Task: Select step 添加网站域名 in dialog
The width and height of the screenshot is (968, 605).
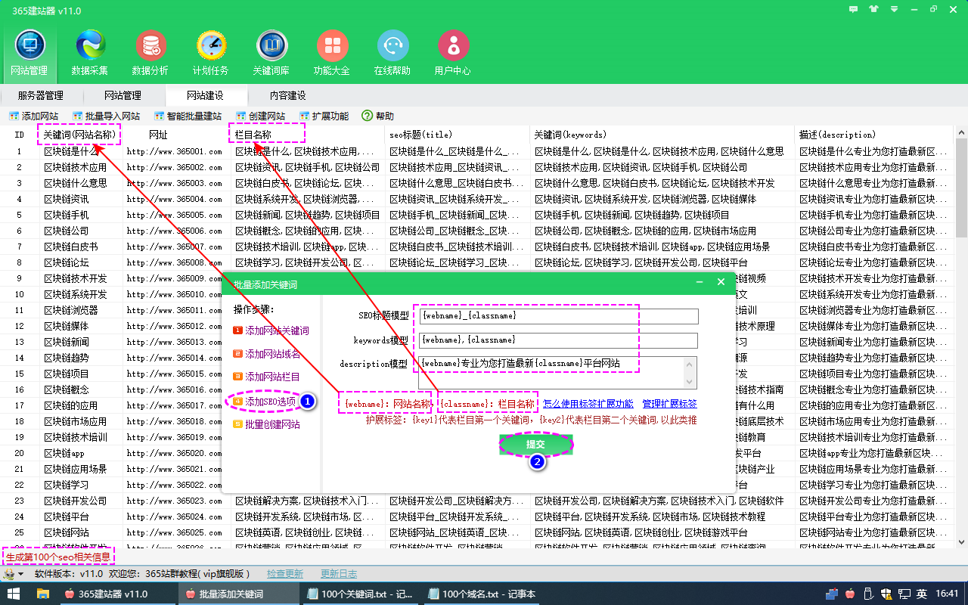Action: pyautogui.click(x=266, y=354)
